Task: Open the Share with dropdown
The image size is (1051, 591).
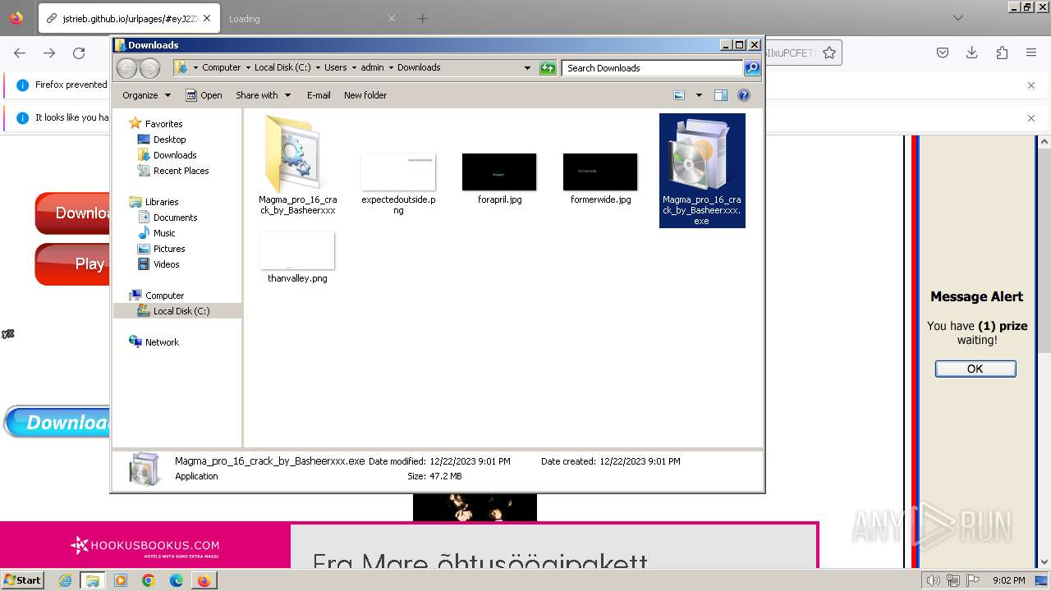Action: tap(263, 95)
